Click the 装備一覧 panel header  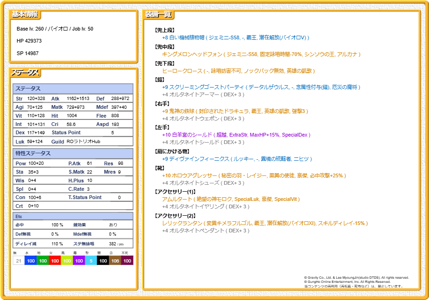pos(158,15)
